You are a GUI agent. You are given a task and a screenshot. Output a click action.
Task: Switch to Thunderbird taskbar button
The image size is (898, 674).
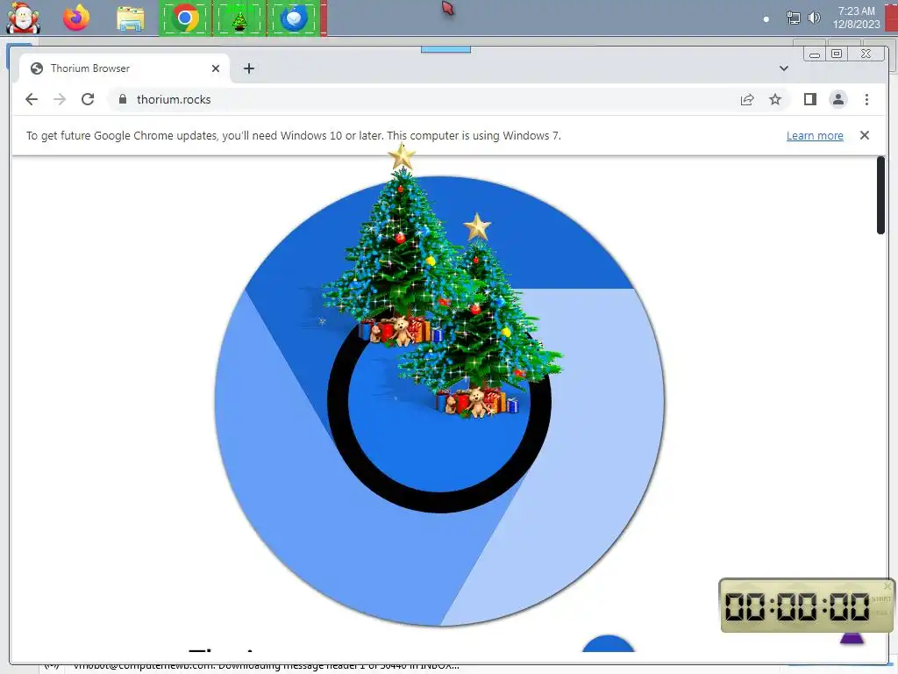click(294, 19)
